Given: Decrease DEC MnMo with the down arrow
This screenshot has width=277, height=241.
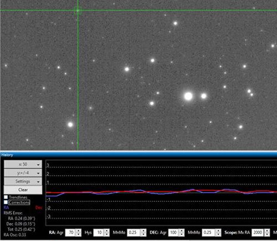Looking at the screenshot, I should point(218,234).
